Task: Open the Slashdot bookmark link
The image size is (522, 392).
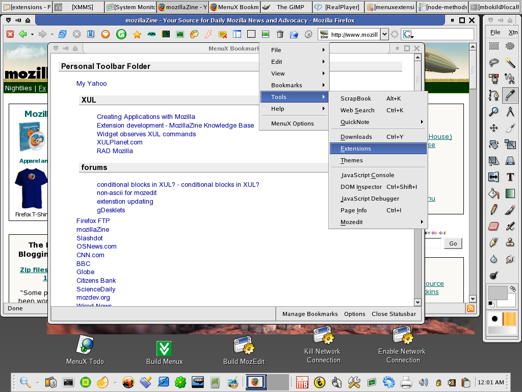Action: [90, 238]
